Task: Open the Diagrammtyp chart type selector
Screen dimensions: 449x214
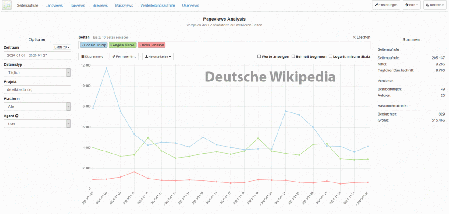Action: [92, 56]
